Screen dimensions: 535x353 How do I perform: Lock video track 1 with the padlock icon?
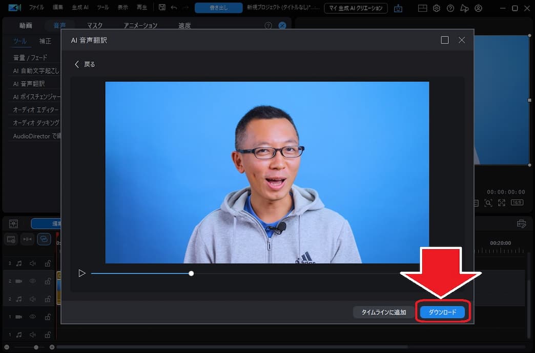coord(48,316)
